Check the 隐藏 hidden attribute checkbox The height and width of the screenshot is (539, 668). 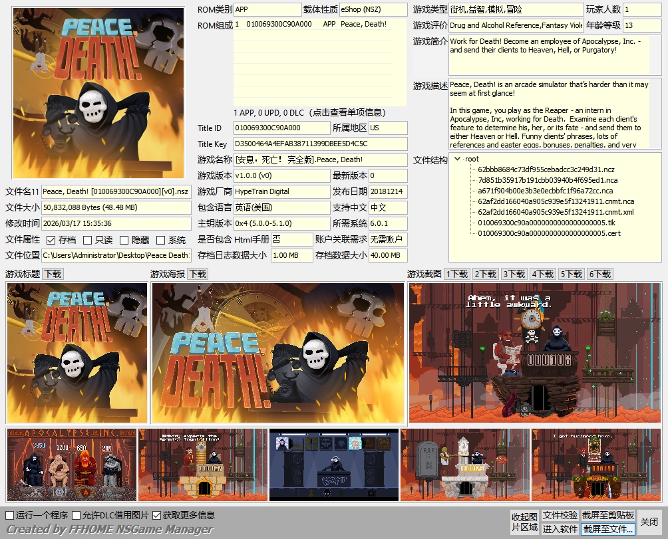[124, 240]
